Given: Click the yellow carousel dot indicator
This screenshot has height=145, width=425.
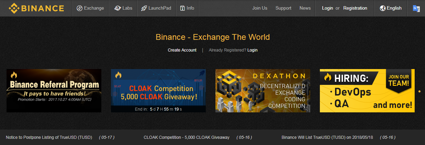Looking at the screenshot, I should point(419,91).
